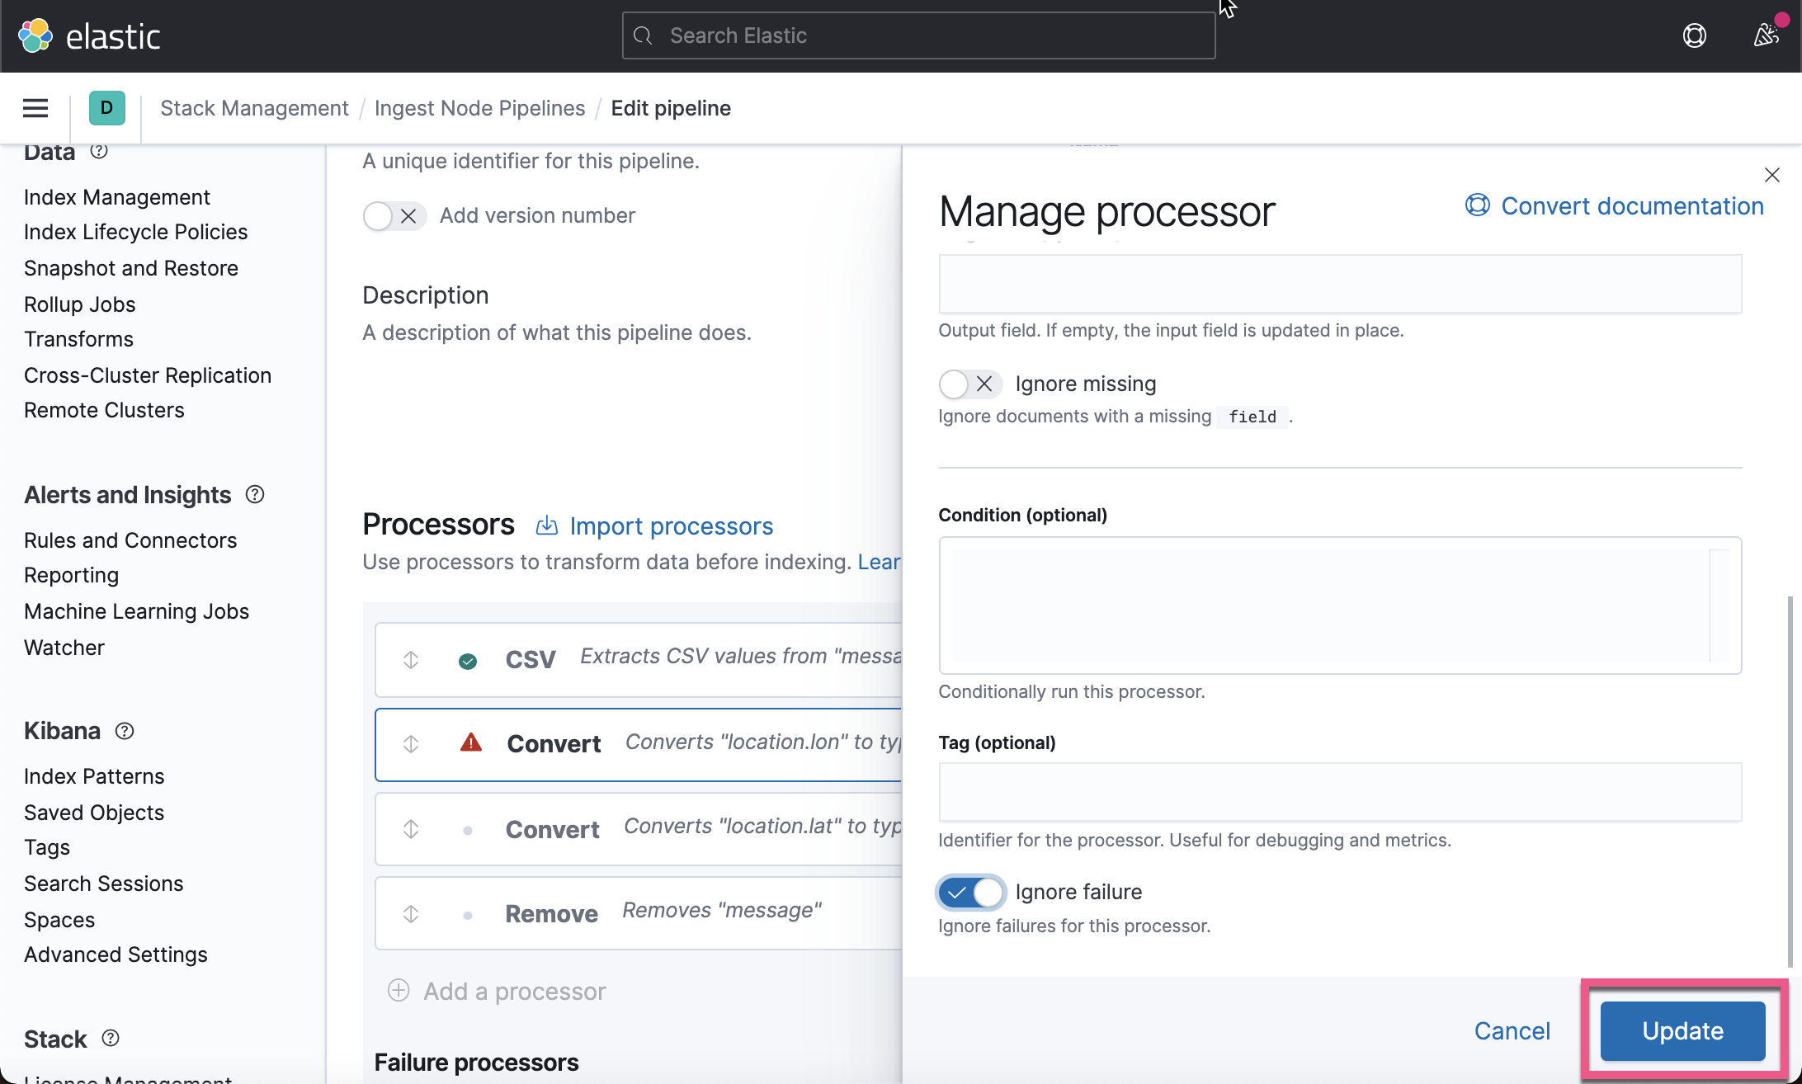Close the Manage processor flyout
The height and width of the screenshot is (1084, 1802).
[1771, 175]
